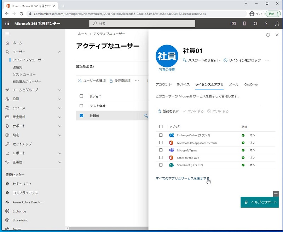Expand the サポート navigation section

[x=60, y=126]
